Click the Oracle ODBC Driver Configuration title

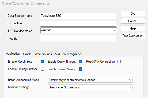tap(26, 3)
